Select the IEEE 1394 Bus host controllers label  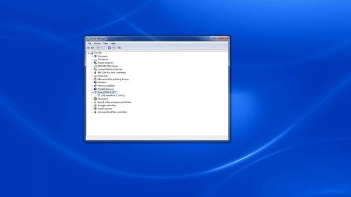pyautogui.click(x=112, y=73)
